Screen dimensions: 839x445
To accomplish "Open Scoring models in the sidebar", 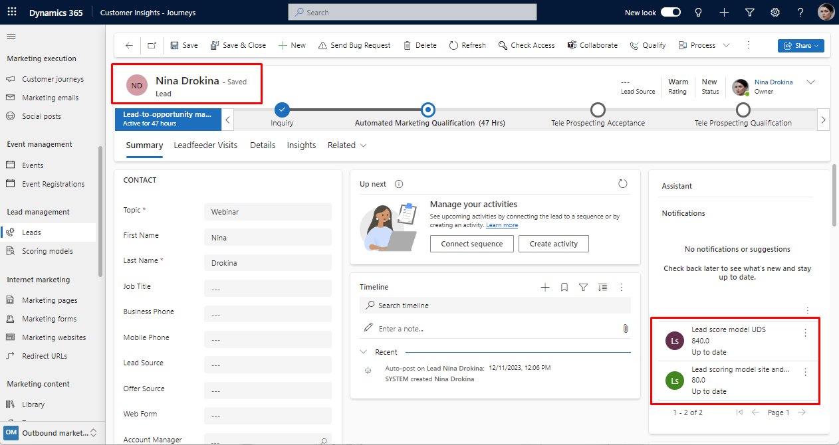I will click(47, 251).
